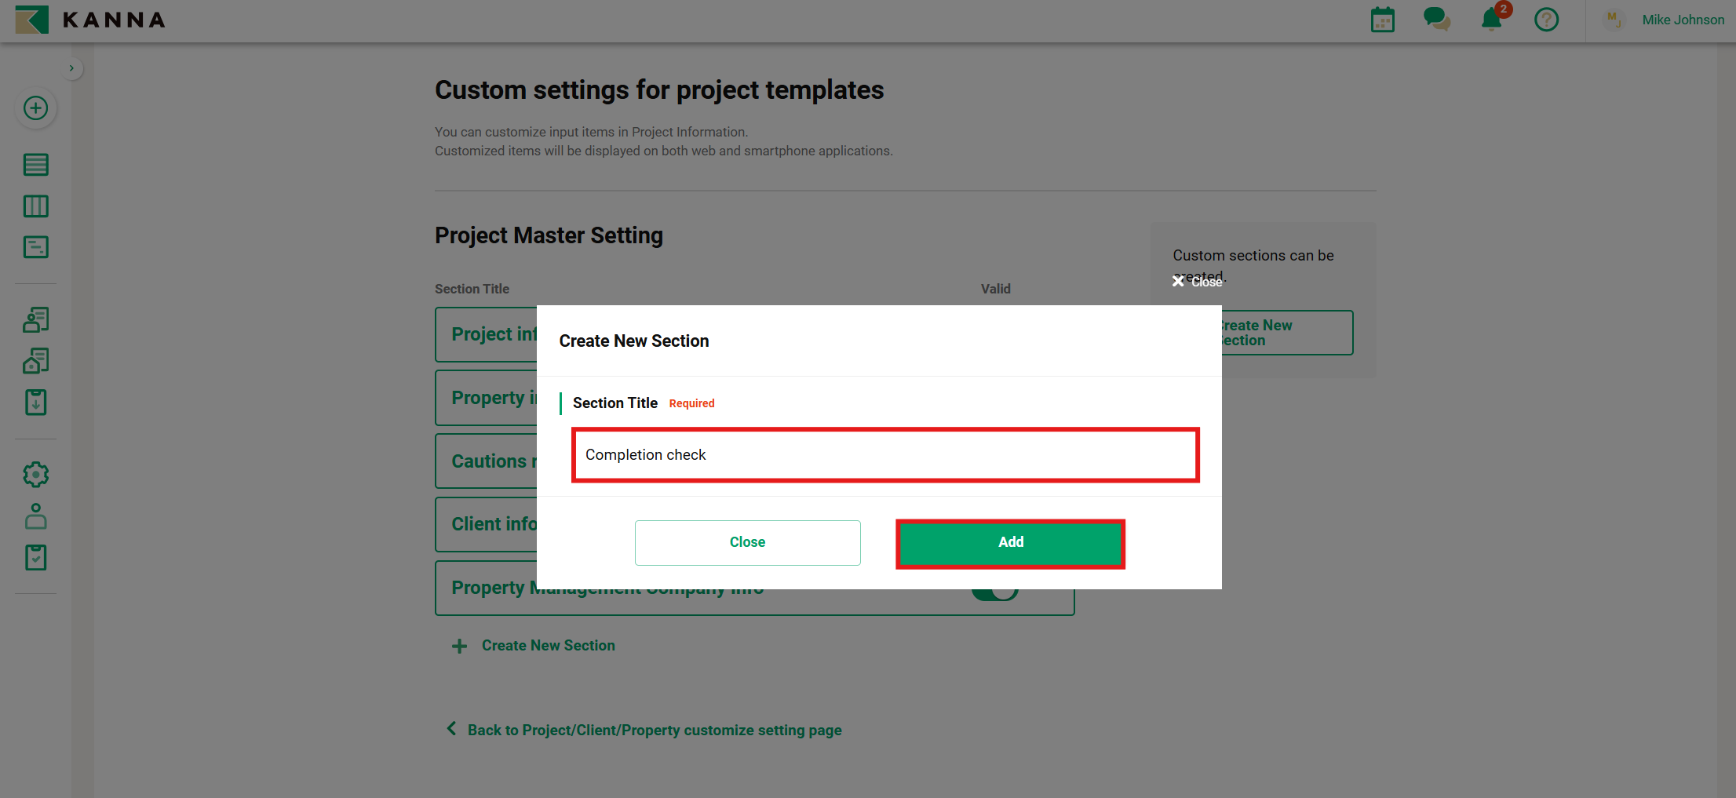1736x798 pixels.
Task: Click the help question mark icon
Action: click(x=1546, y=20)
